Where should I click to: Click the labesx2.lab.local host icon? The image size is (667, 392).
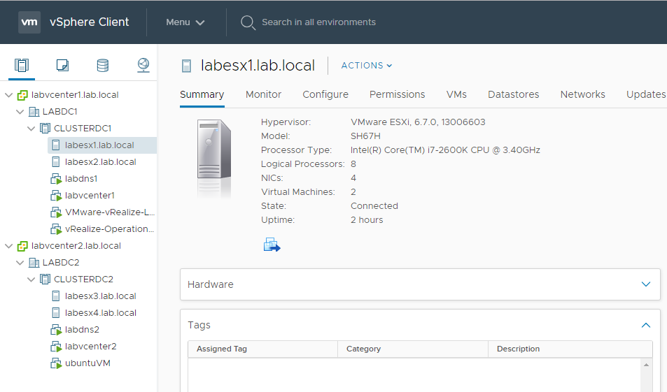(x=56, y=162)
